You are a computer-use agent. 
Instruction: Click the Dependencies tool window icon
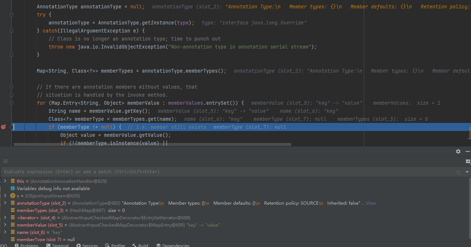tap(158, 246)
